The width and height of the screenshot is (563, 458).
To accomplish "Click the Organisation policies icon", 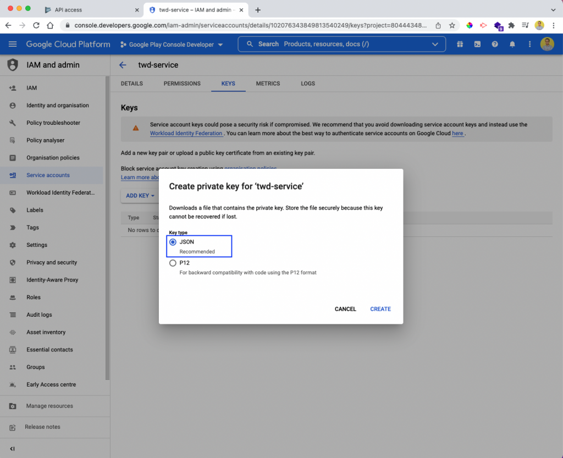I will [13, 158].
